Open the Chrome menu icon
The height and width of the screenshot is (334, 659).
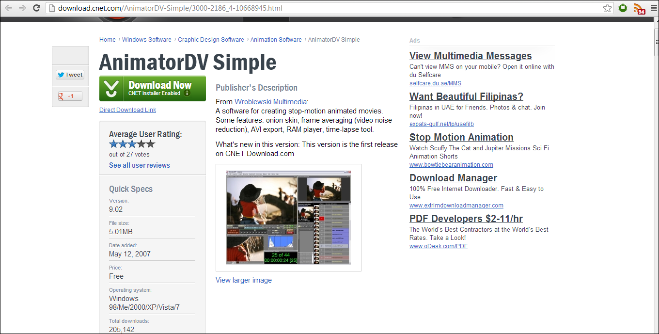coord(653,8)
